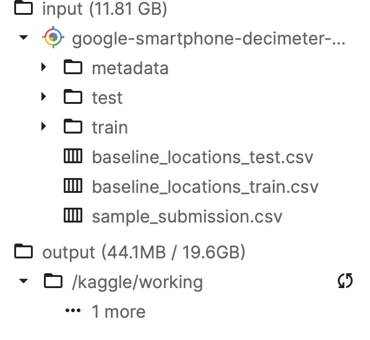Image resolution: width=370 pixels, height=340 pixels.
Task: Collapse the google-smartphone-decimeter dataset tree
Action: click(24, 37)
